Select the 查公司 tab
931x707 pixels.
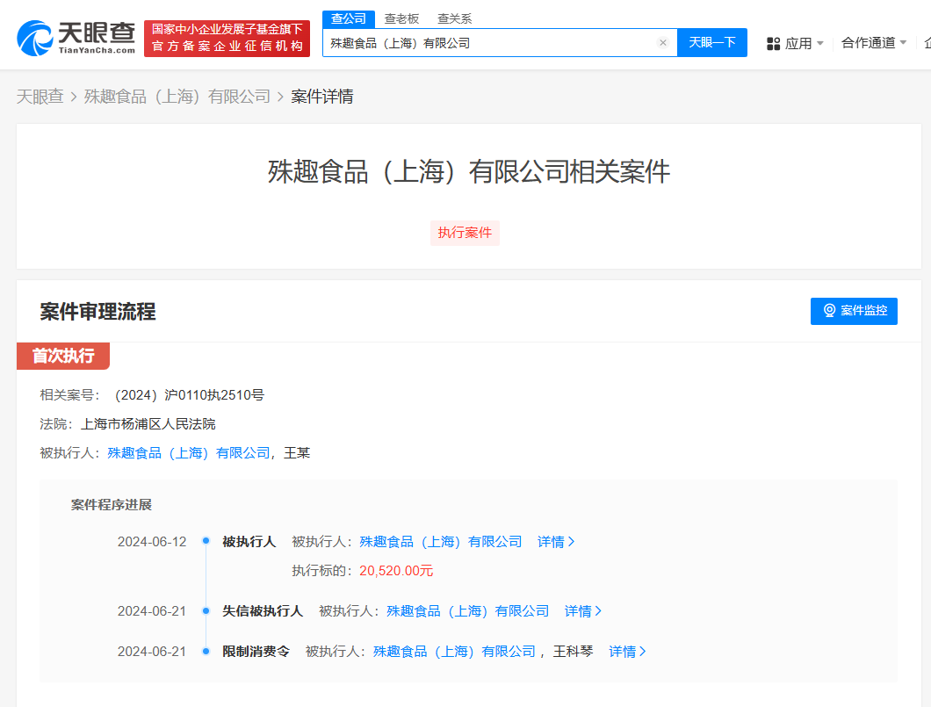click(x=347, y=18)
